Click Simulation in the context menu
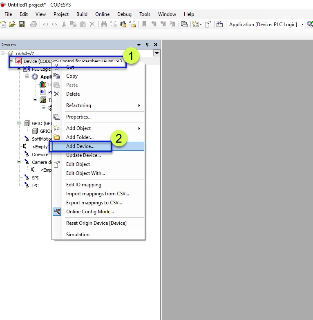The height and width of the screenshot is (320, 313). pos(78,235)
